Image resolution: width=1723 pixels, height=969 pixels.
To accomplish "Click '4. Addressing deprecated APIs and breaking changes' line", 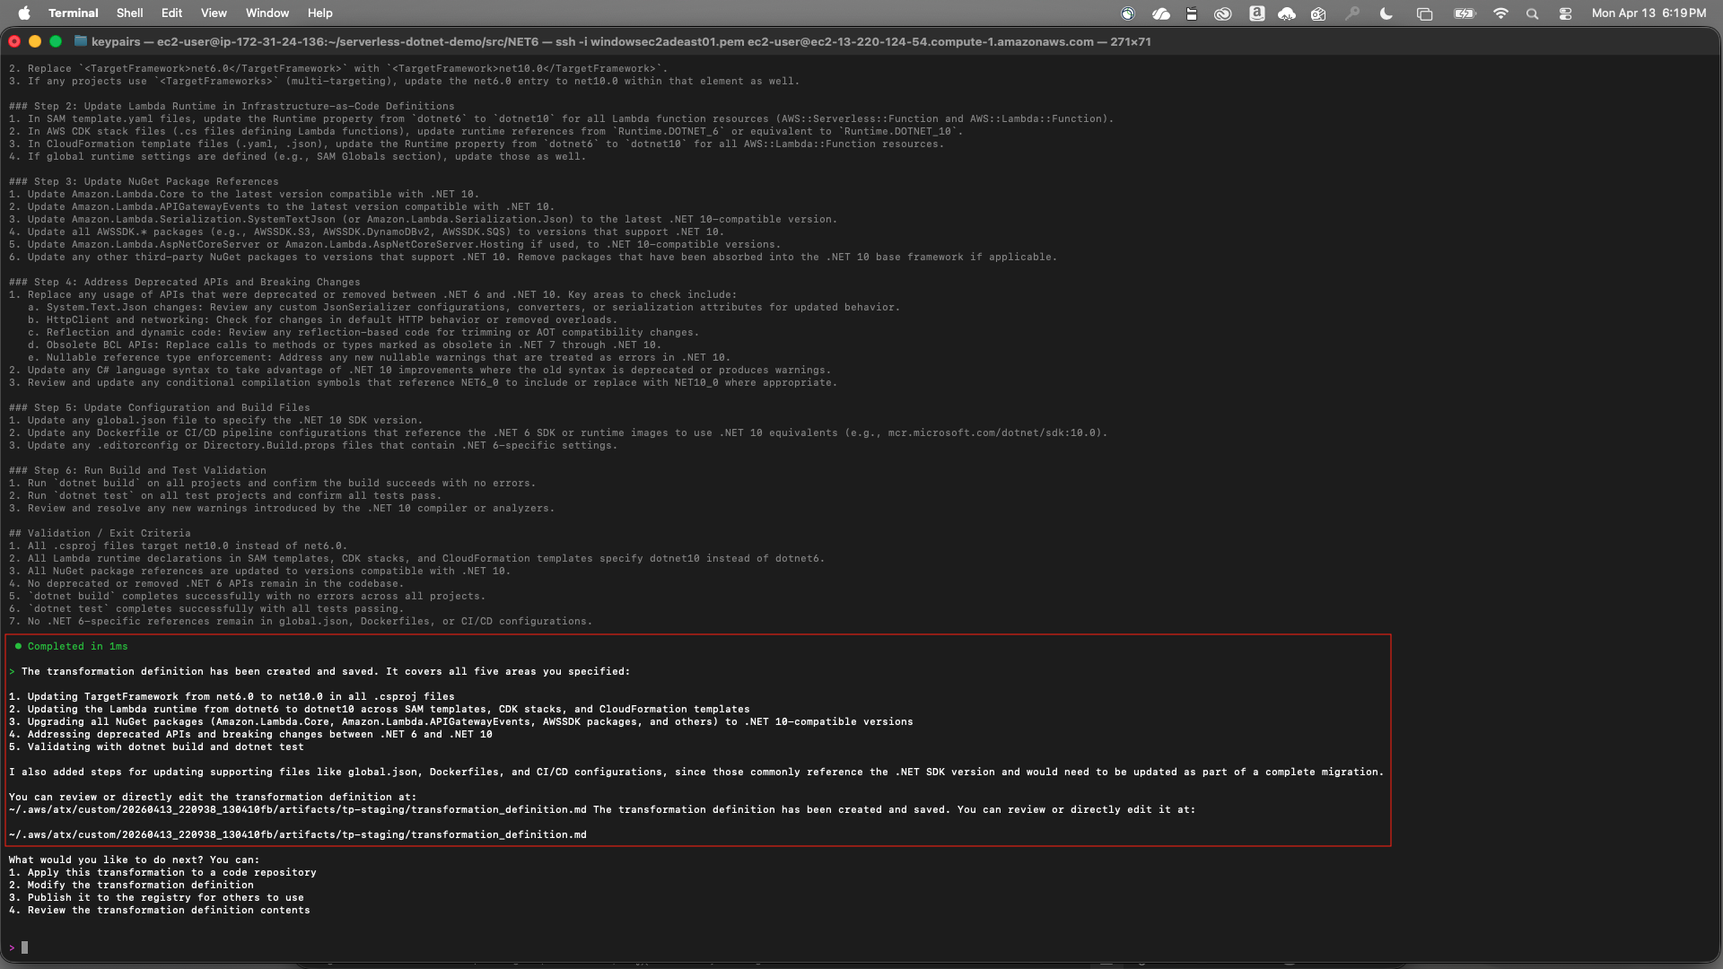I will tap(250, 734).
